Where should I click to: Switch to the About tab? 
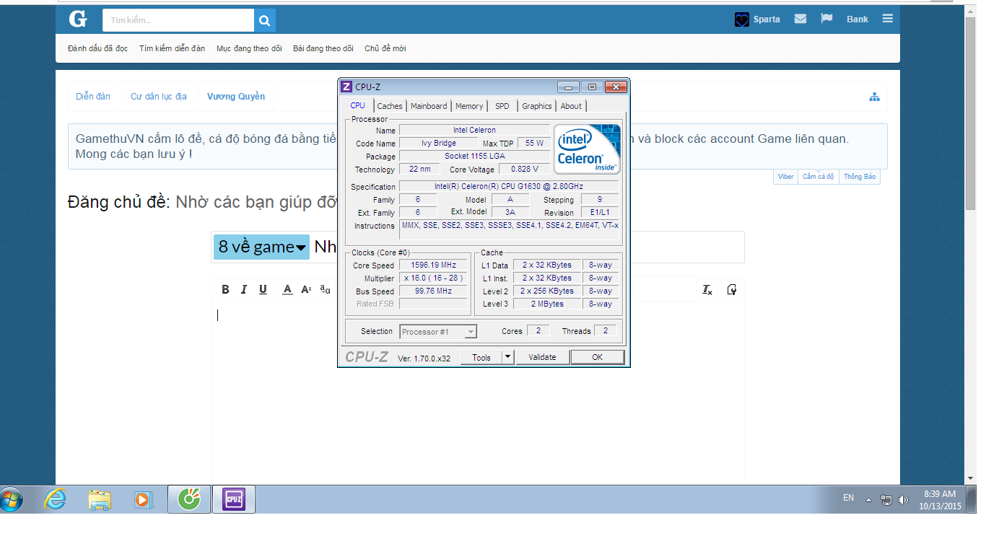571,106
